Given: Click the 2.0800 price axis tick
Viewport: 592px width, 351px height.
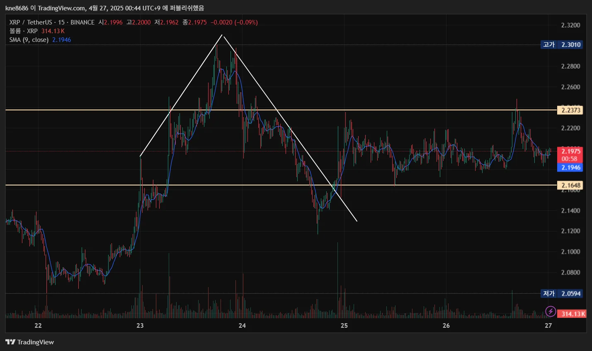Looking at the screenshot, I should click(570, 273).
